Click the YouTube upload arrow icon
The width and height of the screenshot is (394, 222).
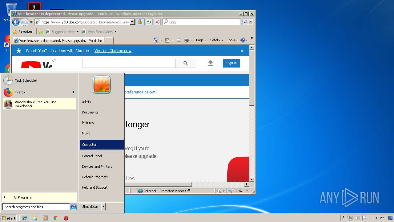211,63
